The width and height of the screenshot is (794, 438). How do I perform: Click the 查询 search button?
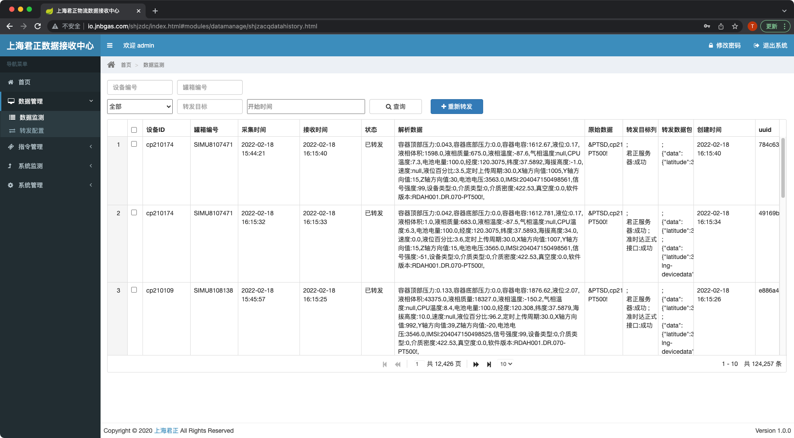click(x=395, y=107)
